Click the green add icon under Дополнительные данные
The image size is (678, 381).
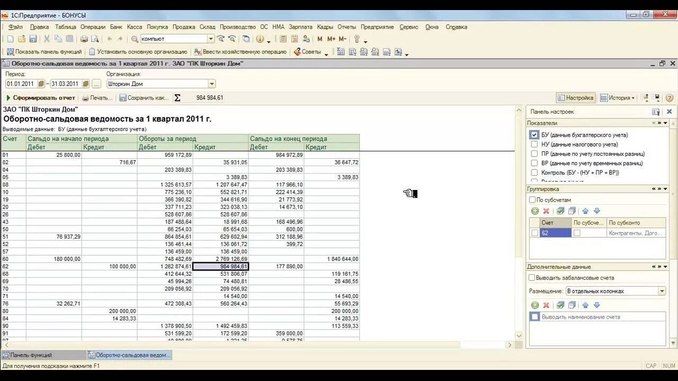pos(535,305)
